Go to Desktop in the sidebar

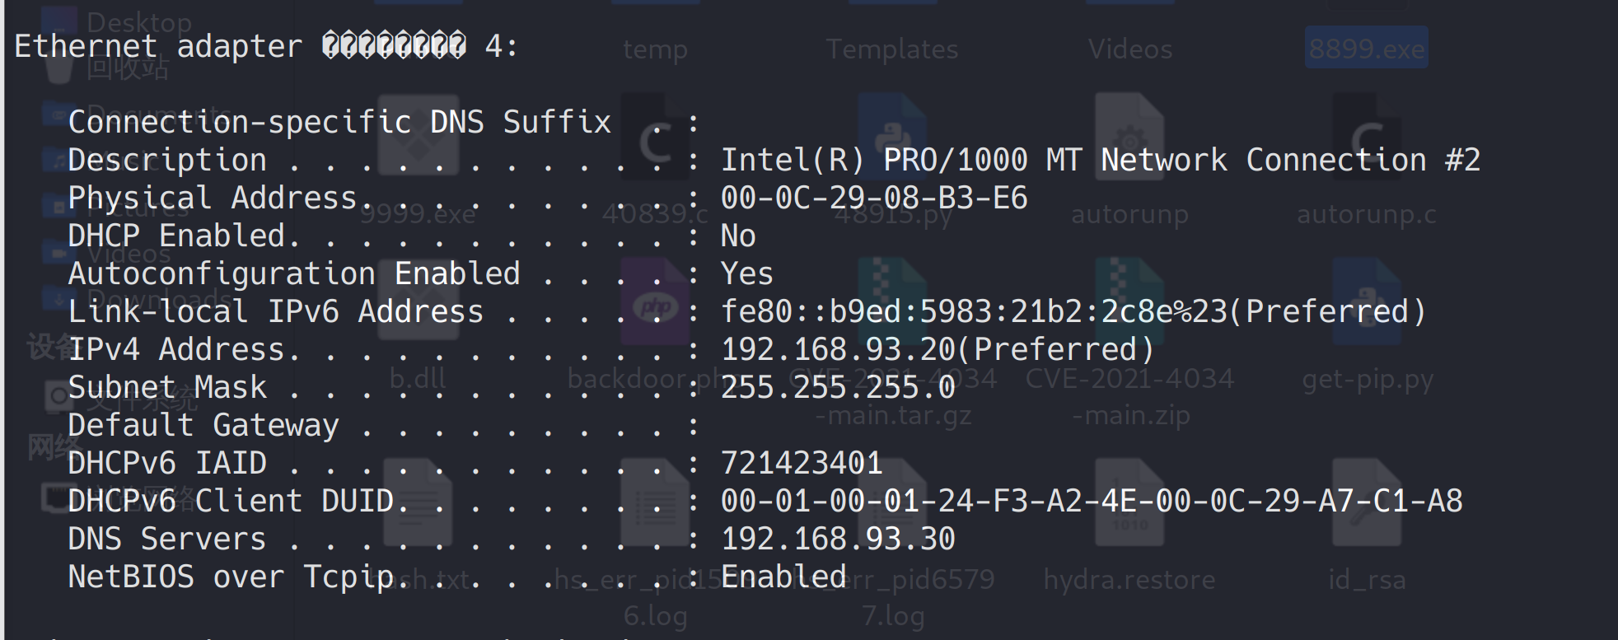(138, 22)
